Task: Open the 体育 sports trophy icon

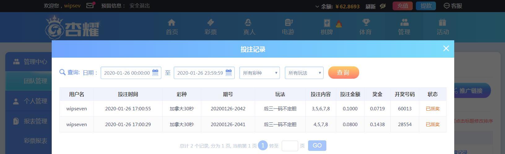Action: [x=365, y=23]
